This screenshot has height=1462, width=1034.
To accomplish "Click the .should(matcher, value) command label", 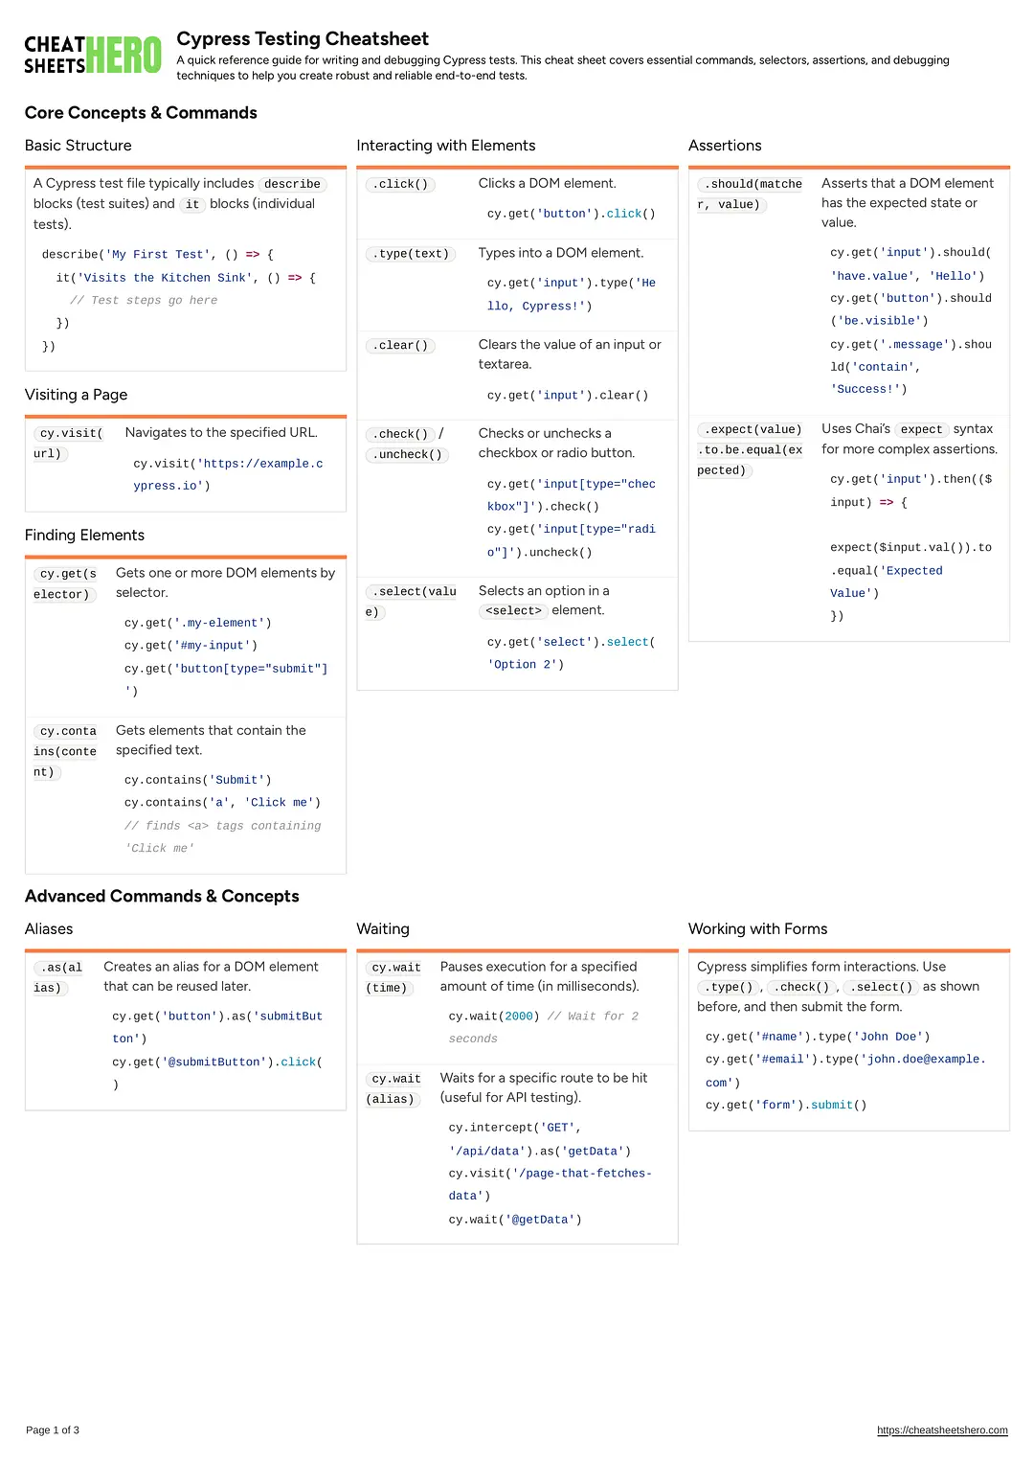I will 750,194.
